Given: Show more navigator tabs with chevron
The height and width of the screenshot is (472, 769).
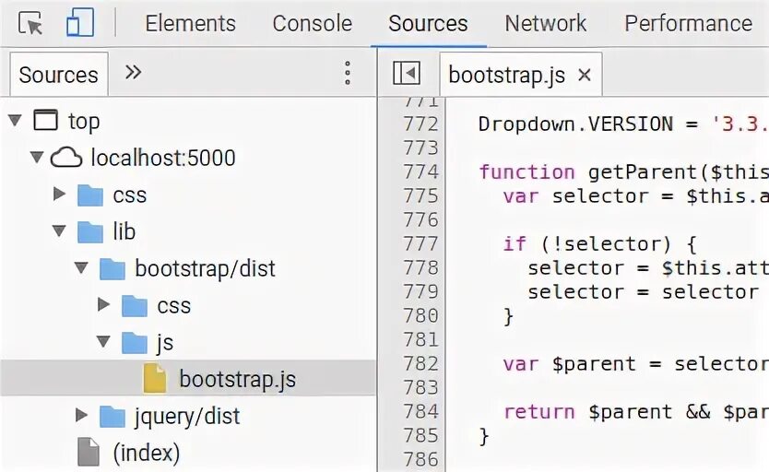Looking at the screenshot, I should click(133, 73).
